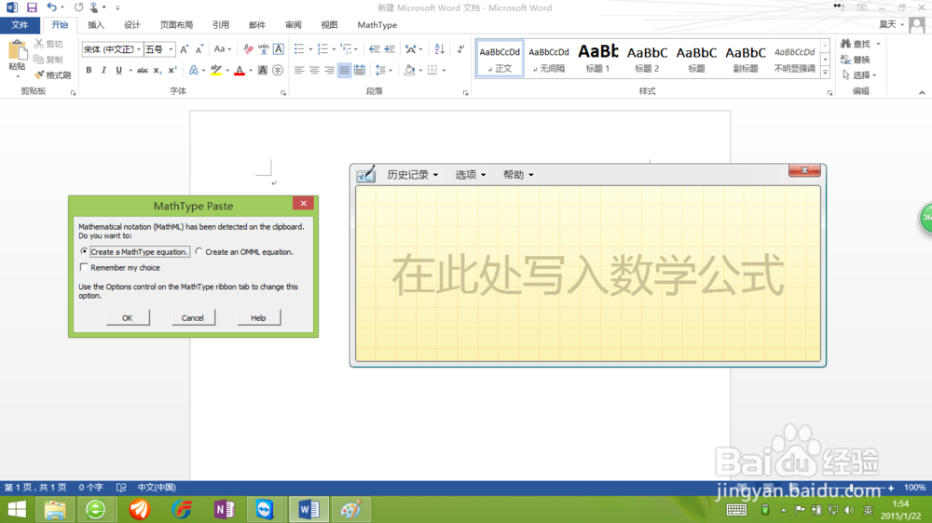The width and height of the screenshot is (932, 523).
Task: Switch to the MathType ribbon tab
Action: (x=377, y=25)
